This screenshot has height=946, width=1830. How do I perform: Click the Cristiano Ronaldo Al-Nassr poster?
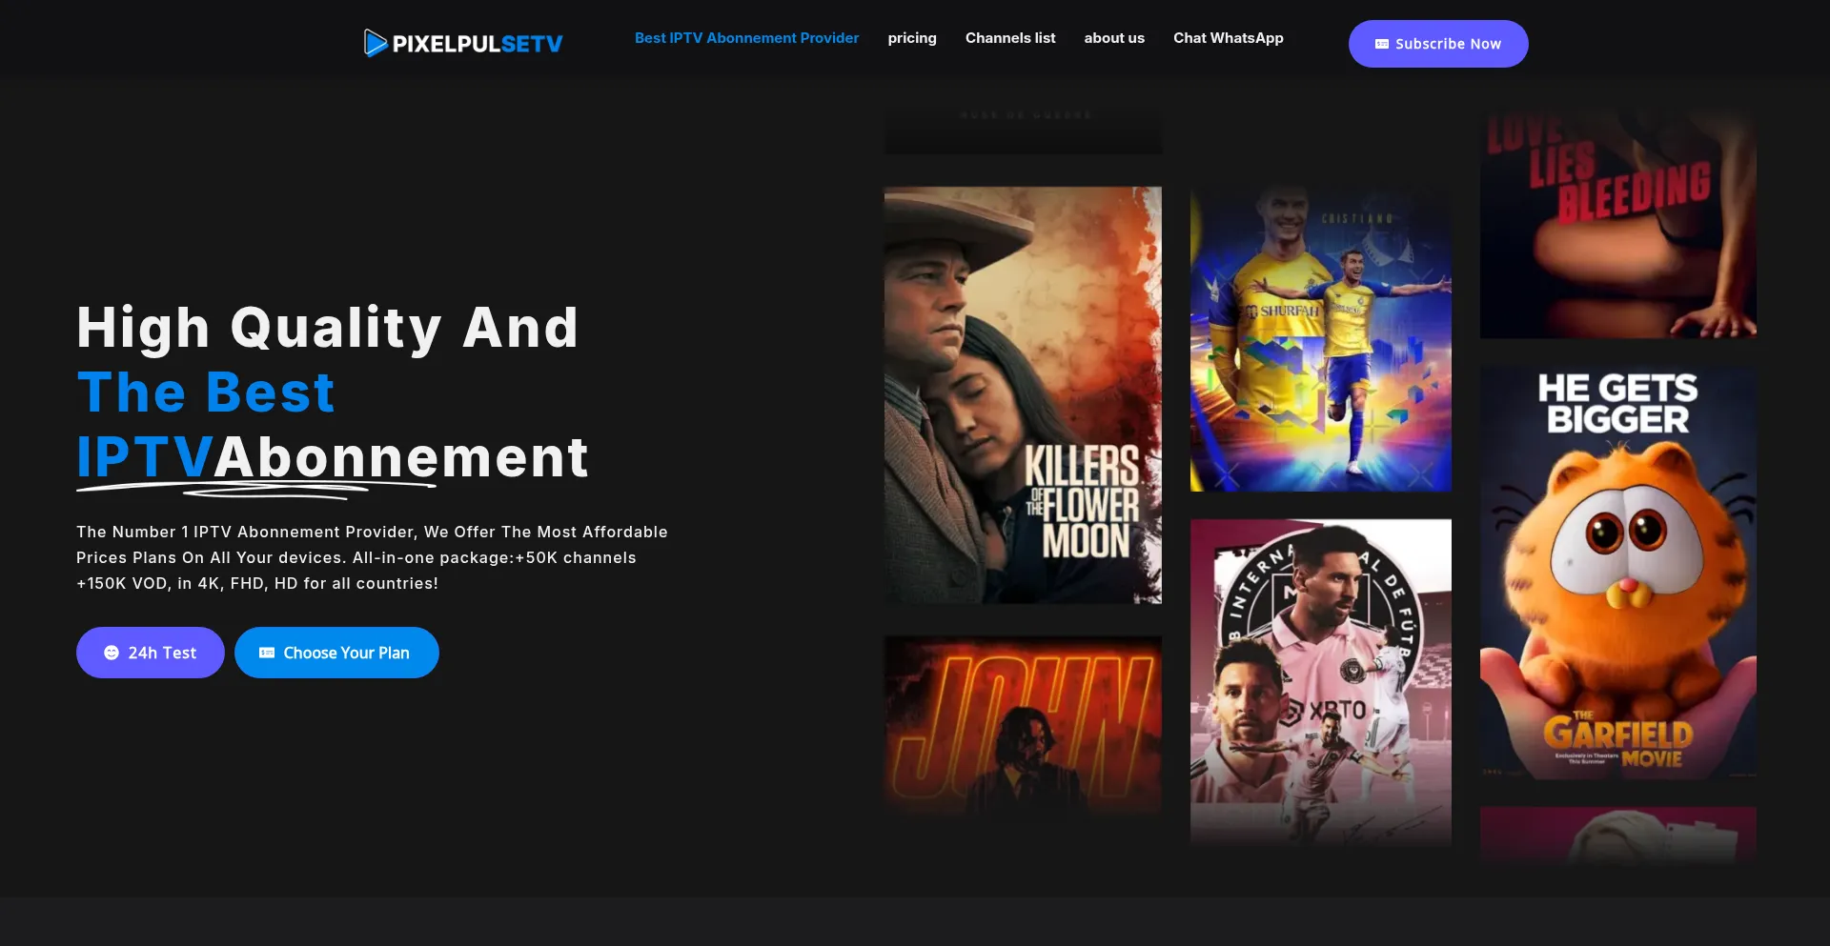1321,339
